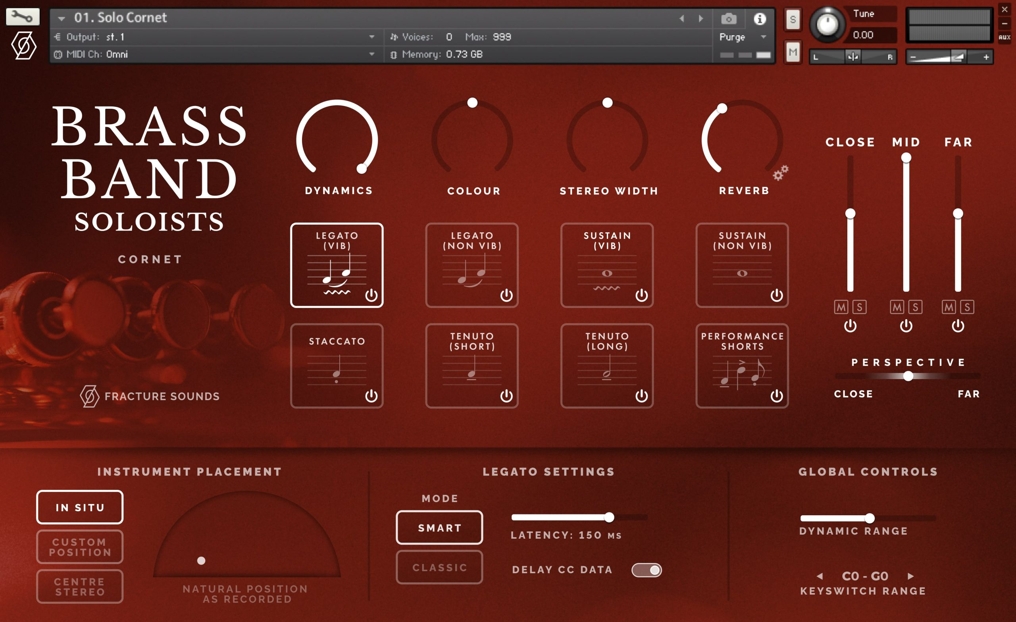Select the Legato (Non Vib) articulation
Viewport: 1016px width, 622px height.
pyautogui.click(x=471, y=265)
